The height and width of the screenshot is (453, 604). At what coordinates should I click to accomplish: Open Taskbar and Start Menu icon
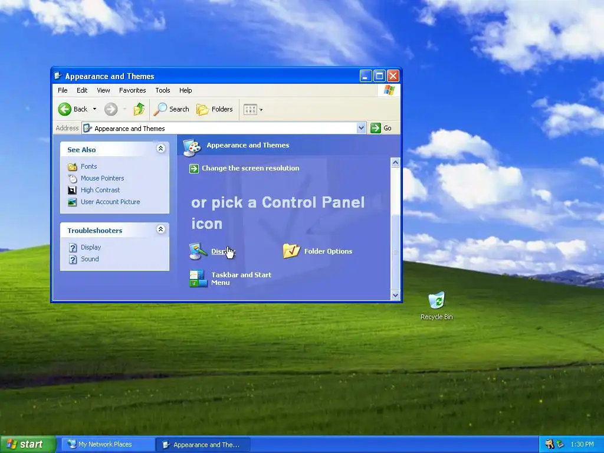(x=198, y=278)
